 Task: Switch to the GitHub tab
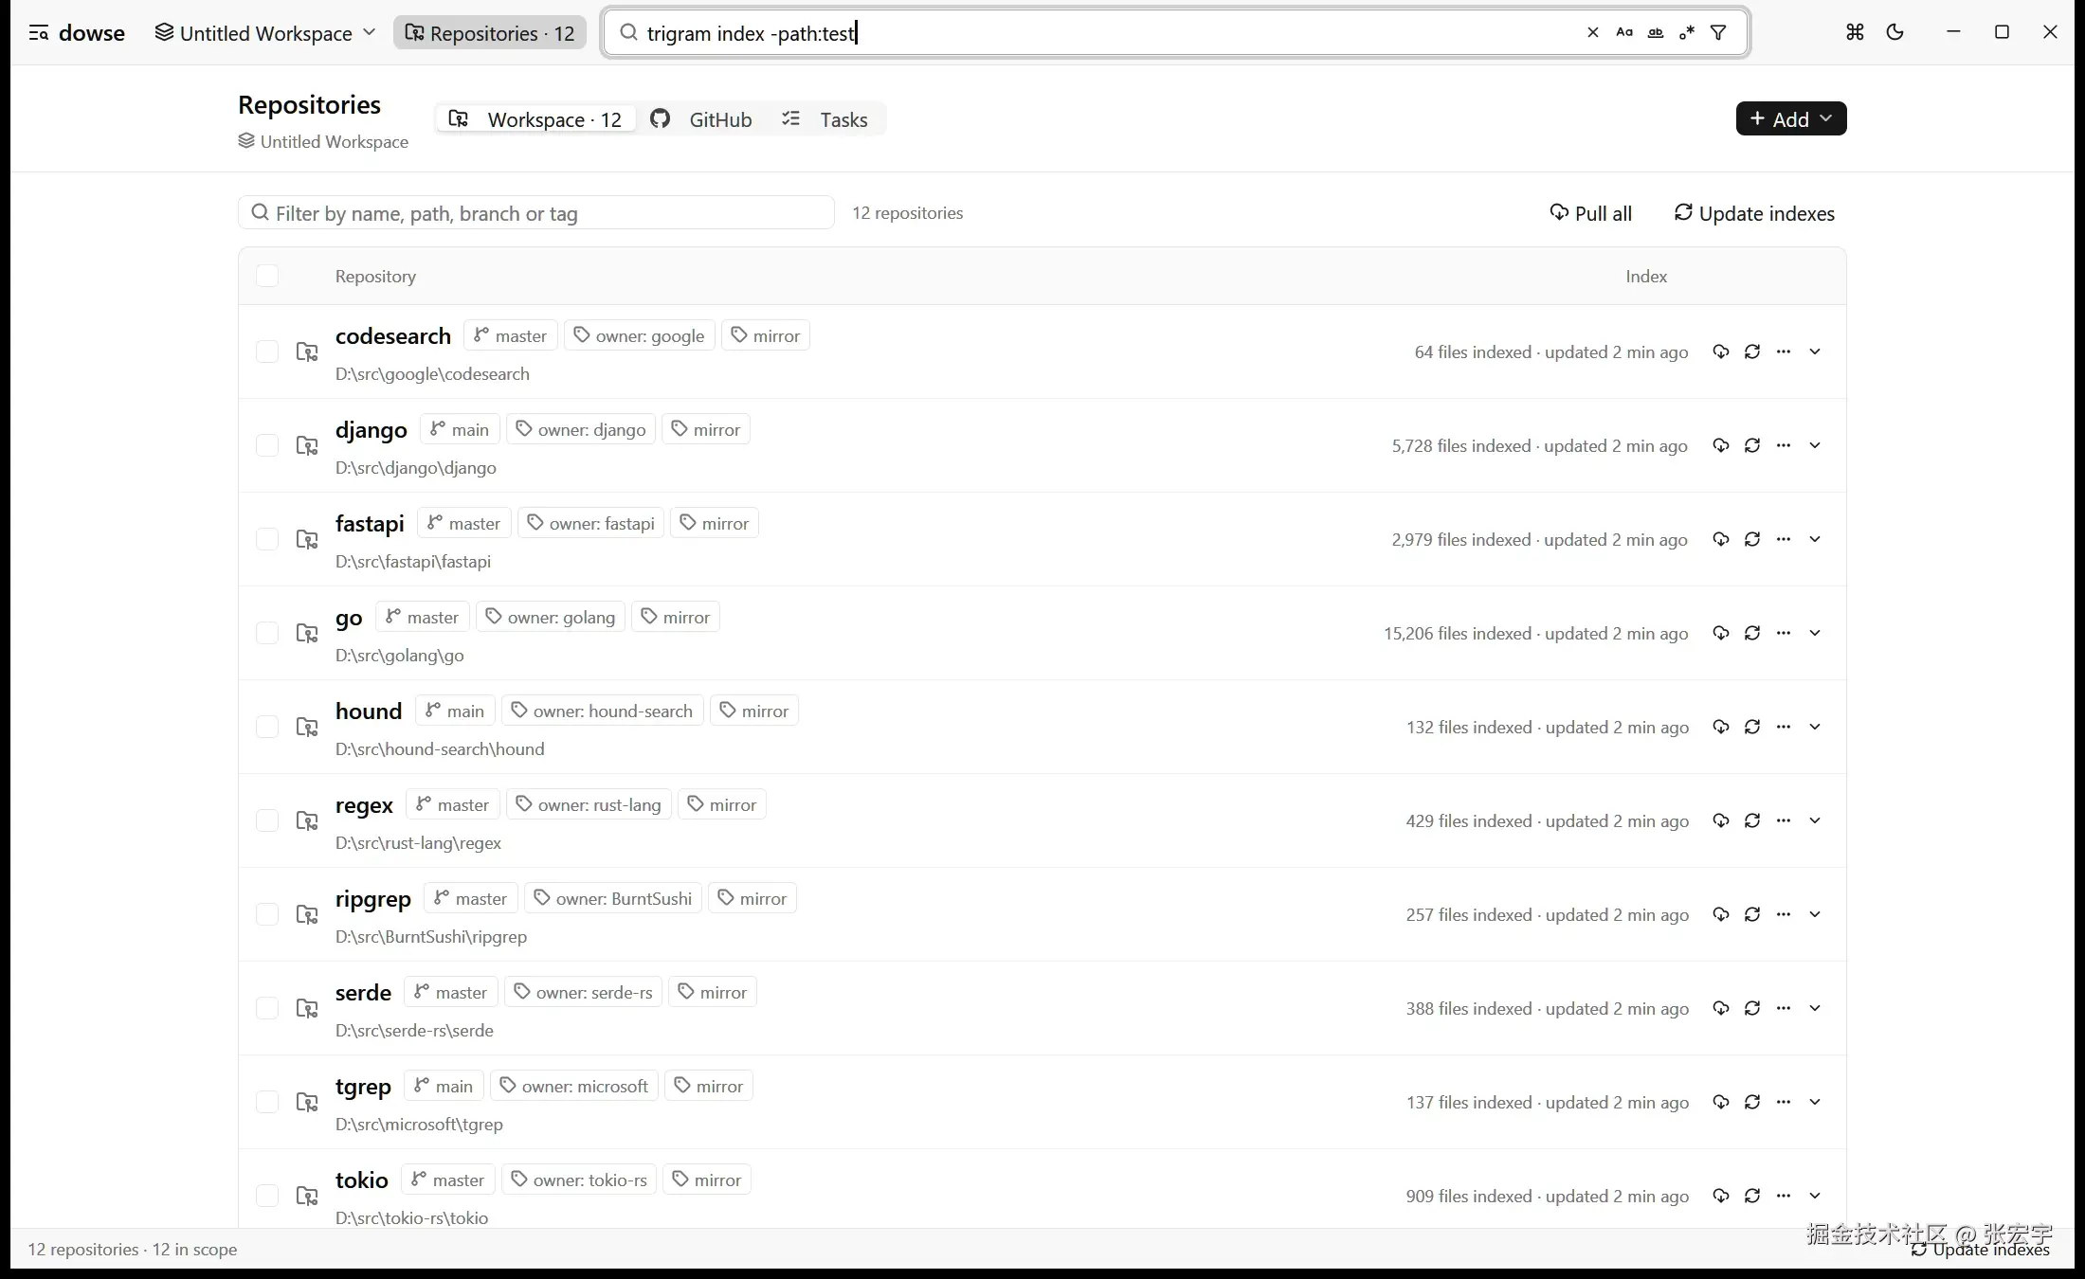[701, 119]
